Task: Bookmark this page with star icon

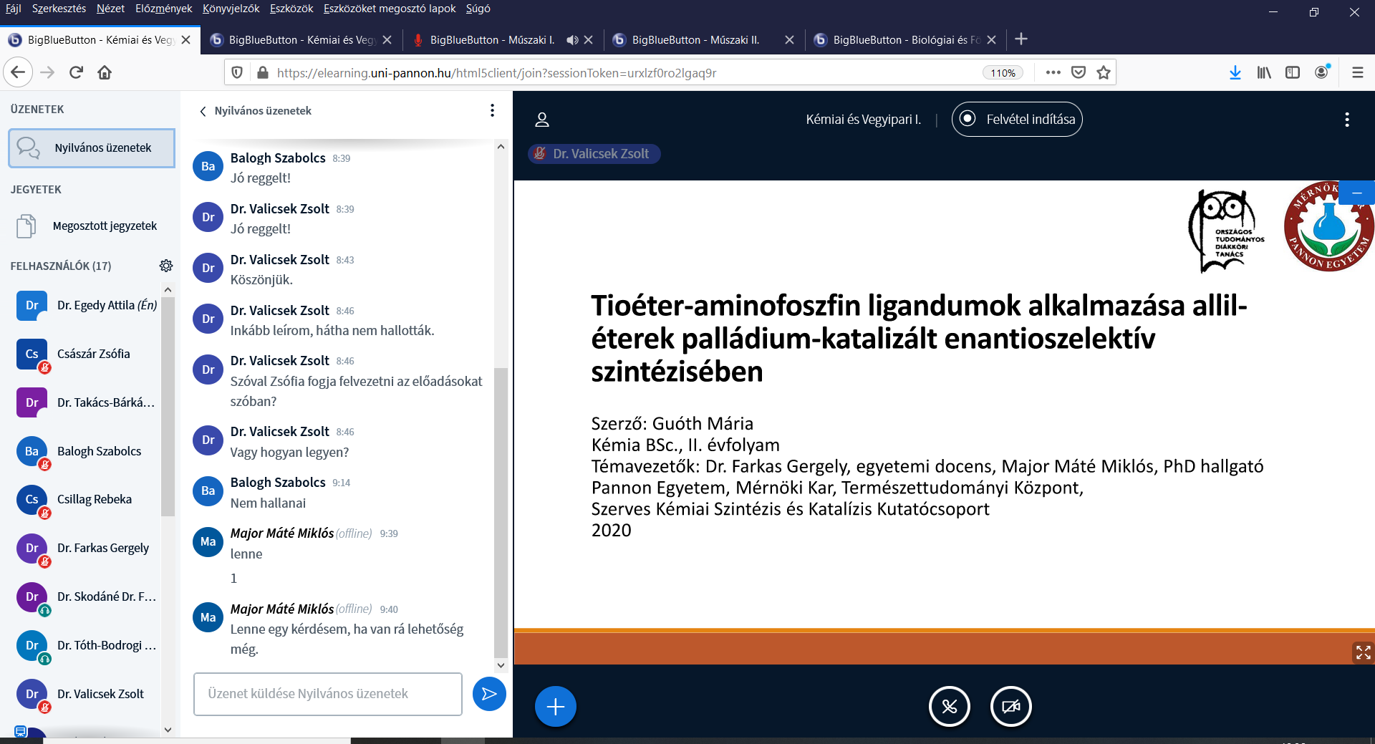Action: tap(1104, 72)
